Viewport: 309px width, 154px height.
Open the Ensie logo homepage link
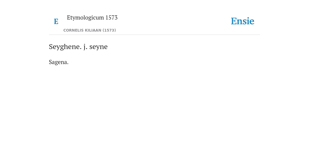click(243, 21)
